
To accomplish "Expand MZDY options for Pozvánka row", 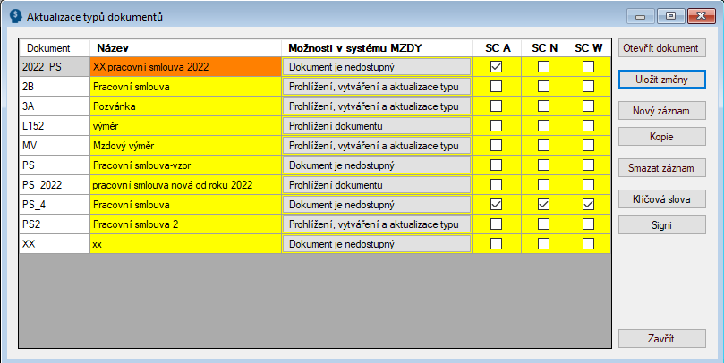I will 376,106.
